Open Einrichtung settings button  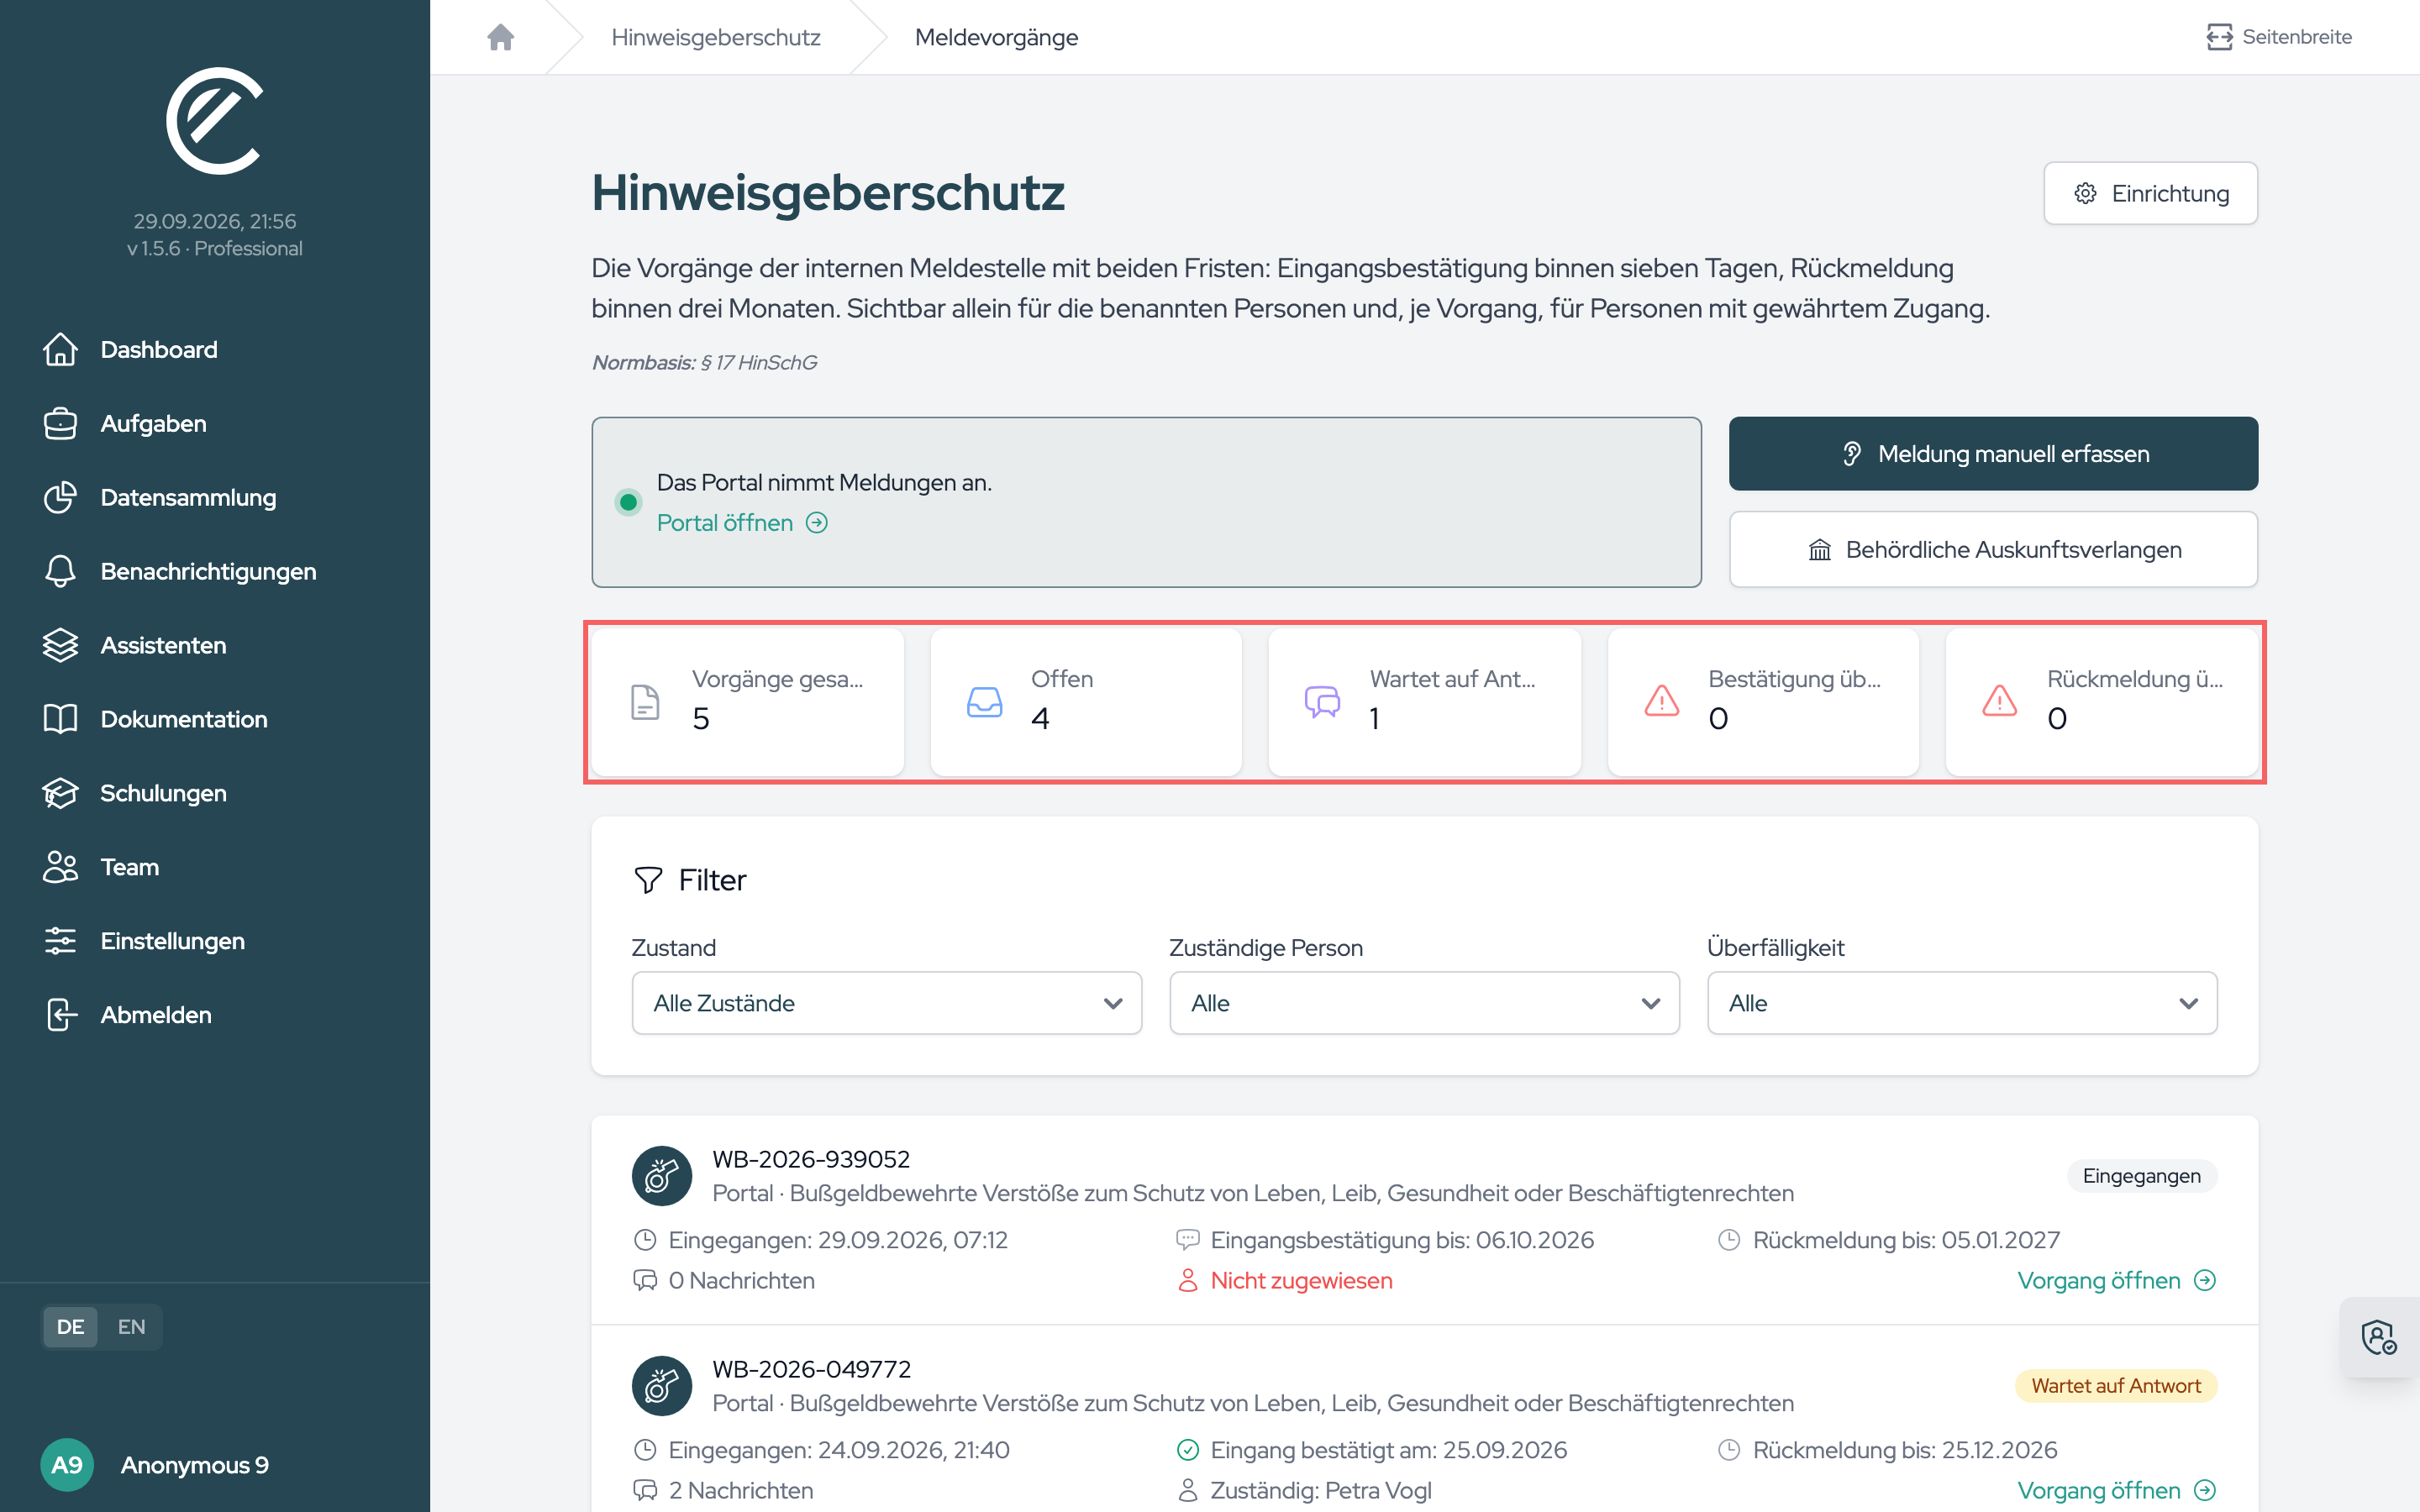coord(2150,193)
